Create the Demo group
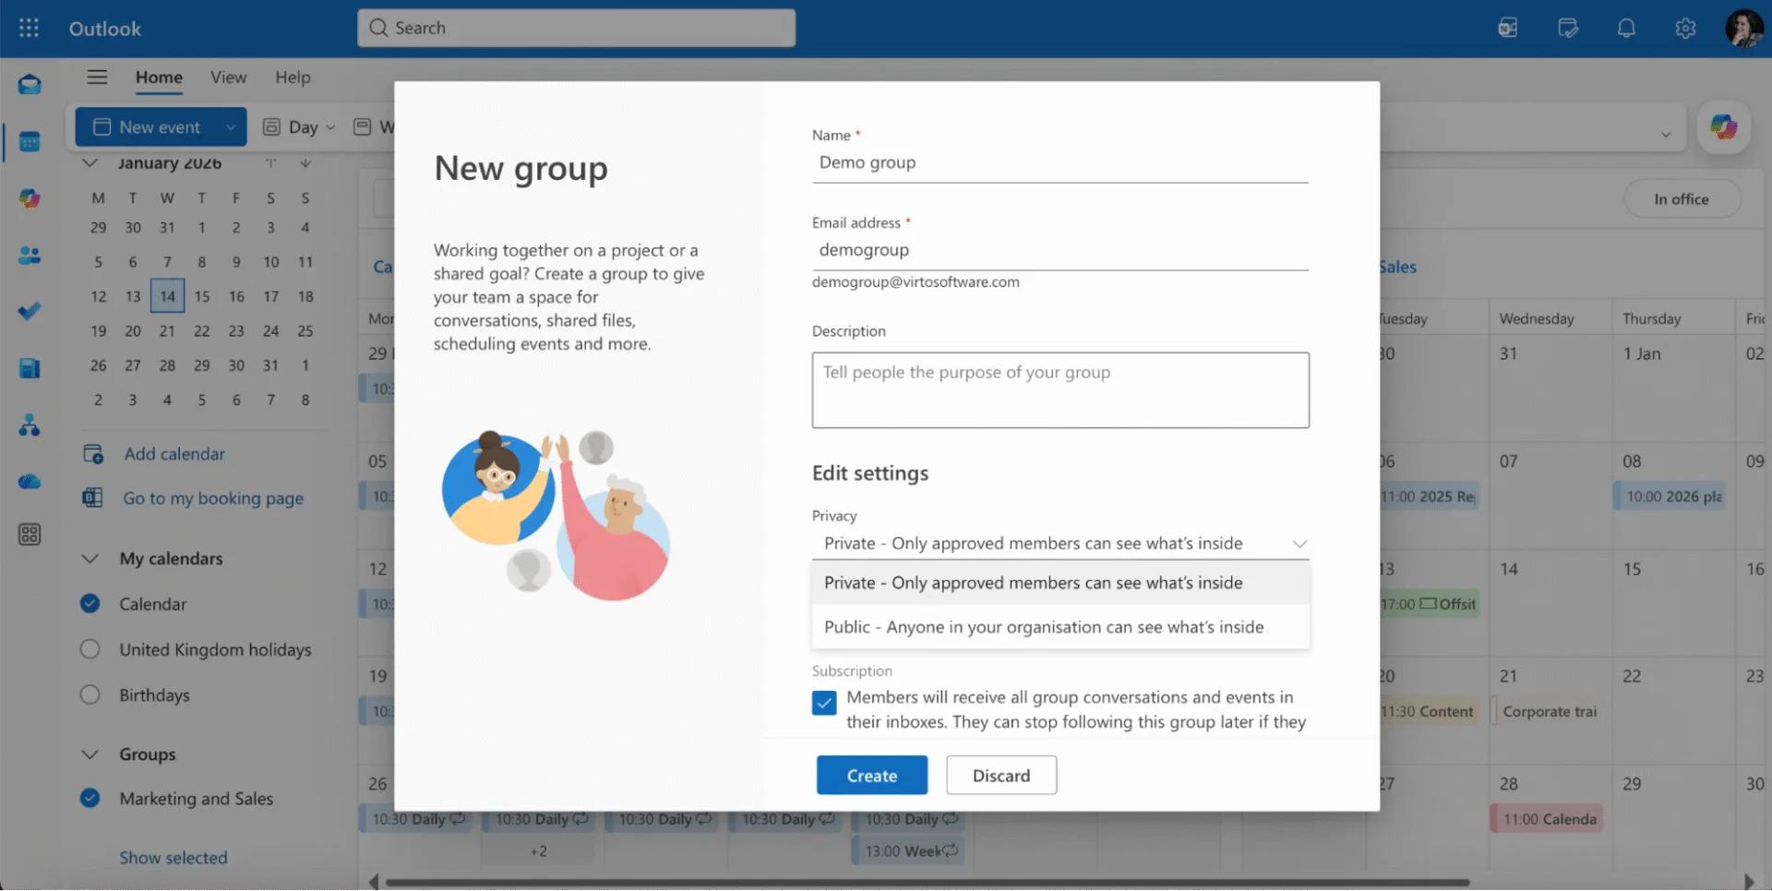This screenshot has width=1772, height=891. point(871,775)
